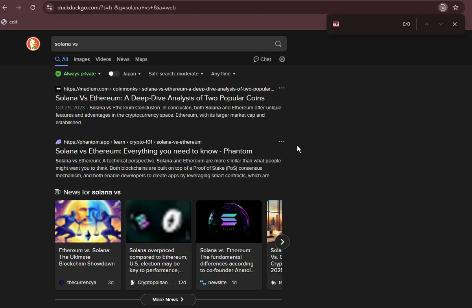The height and width of the screenshot is (308, 472).
Task: Open Solana vs Ethereum Phantom result link
Action: [154, 151]
